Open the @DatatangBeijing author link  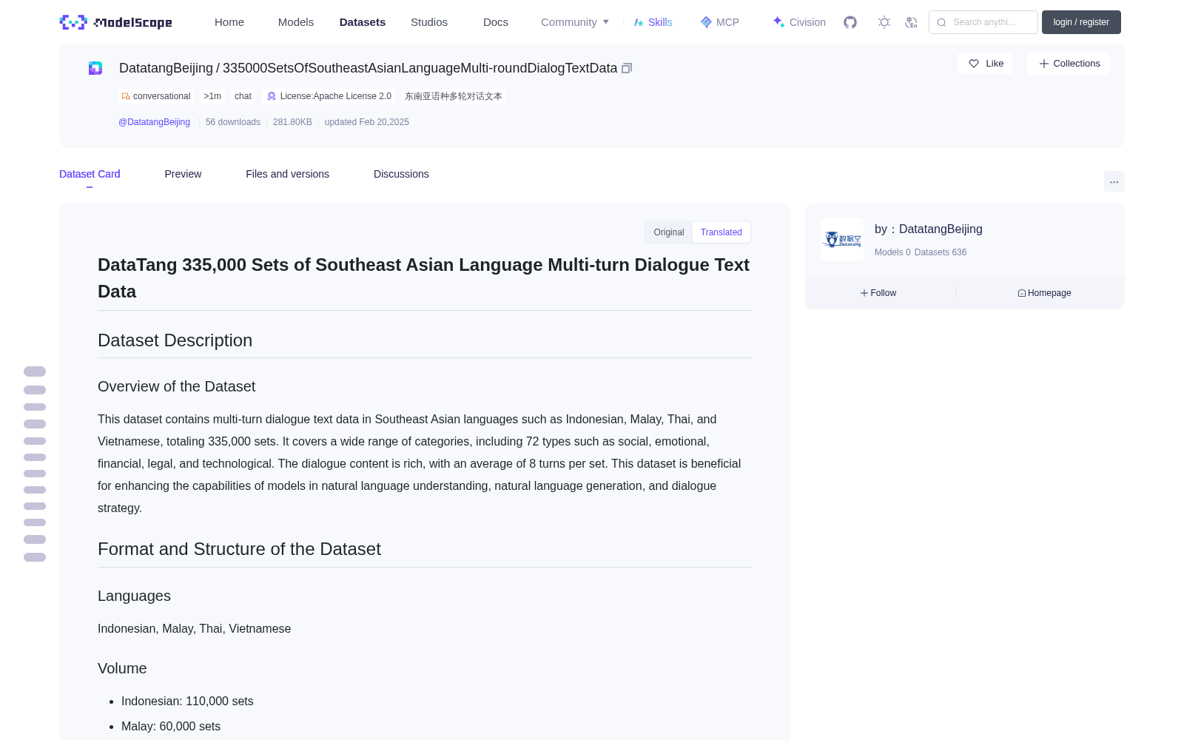(x=154, y=122)
